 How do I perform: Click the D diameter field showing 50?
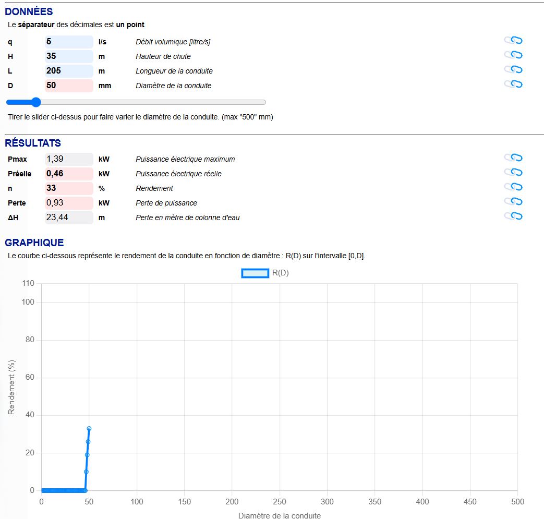pos(69,86)
